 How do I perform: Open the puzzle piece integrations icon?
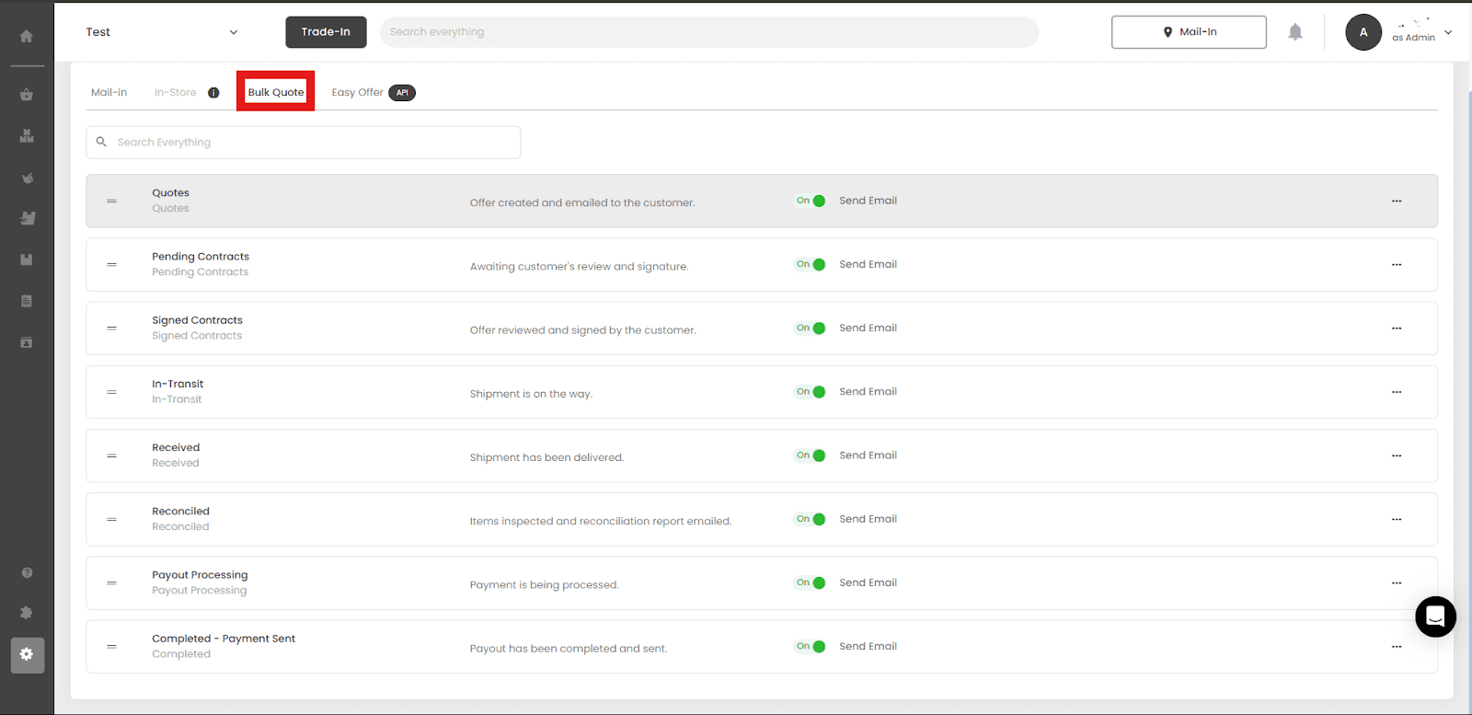(x=27, y=613)
